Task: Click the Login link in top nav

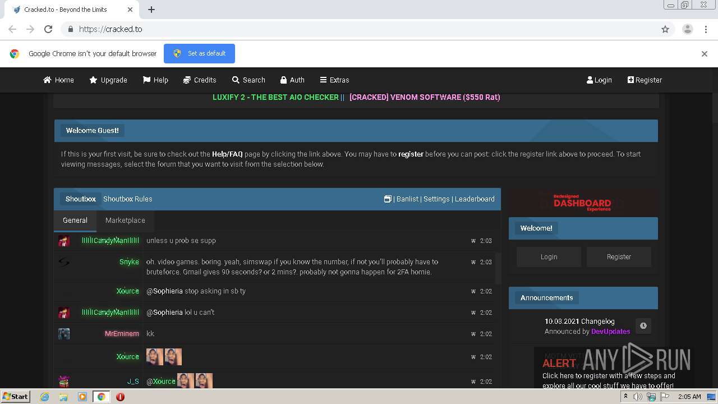Action: [x=599, y=80]
